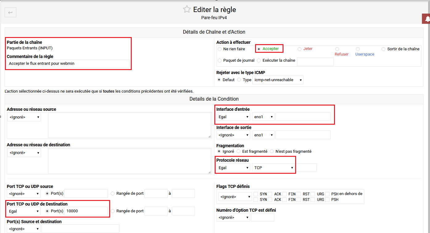The height and width of the screenshot is (233, 430).
Task: Select "Ne rien faire" as the action
Action: pos(219,49)
